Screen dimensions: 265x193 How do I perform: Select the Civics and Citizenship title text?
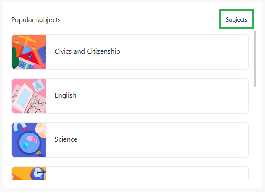pyautogui.click(x=87, y=51)
